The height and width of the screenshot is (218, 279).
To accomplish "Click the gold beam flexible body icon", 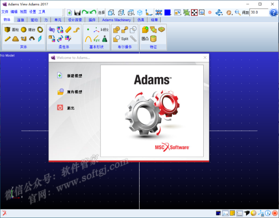I will [68, 30].
